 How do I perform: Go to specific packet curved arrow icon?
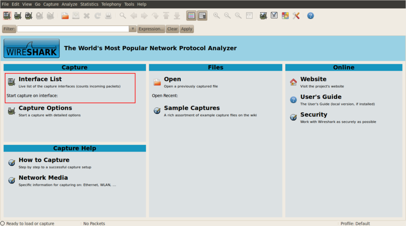(x=155, y=16)
